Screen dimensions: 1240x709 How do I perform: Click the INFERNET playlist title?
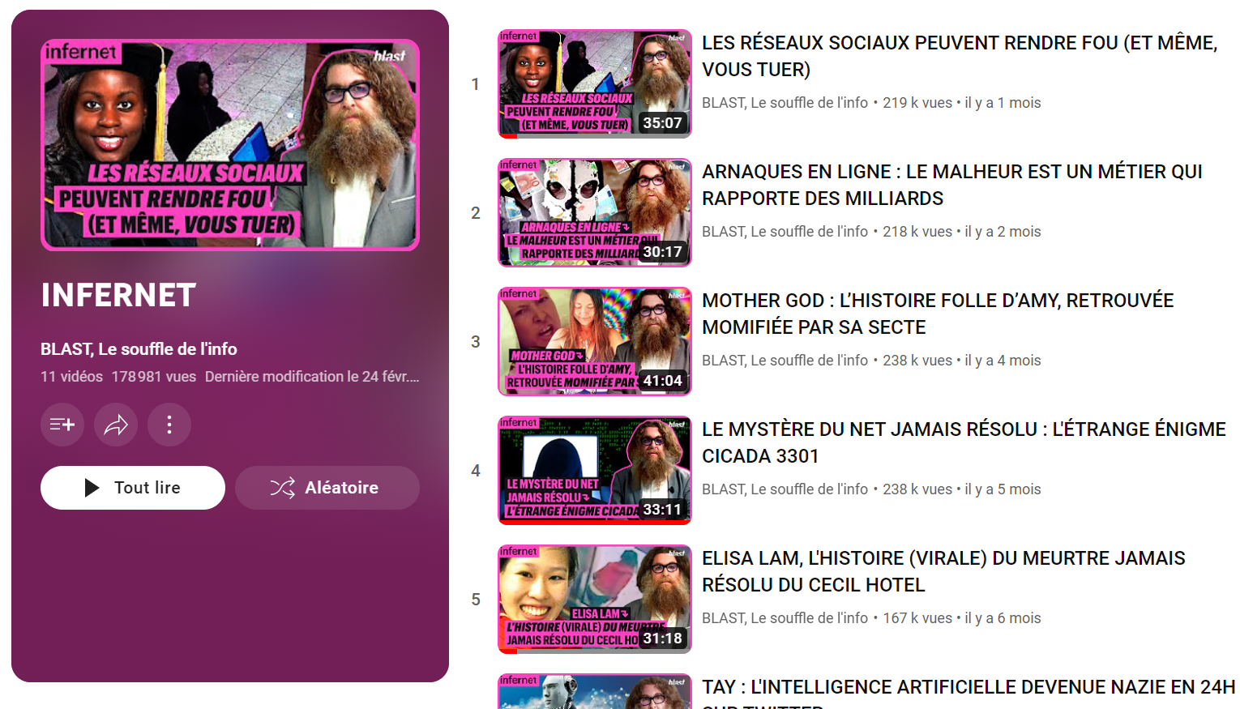tap(118, 296)
